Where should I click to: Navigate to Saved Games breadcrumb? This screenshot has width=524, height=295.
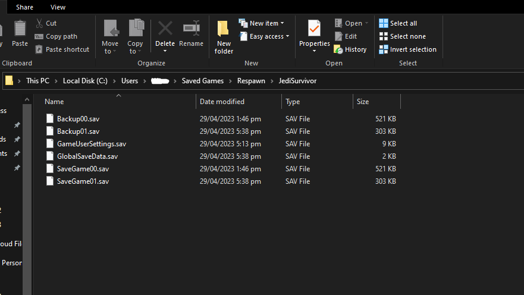click(202, 81)
